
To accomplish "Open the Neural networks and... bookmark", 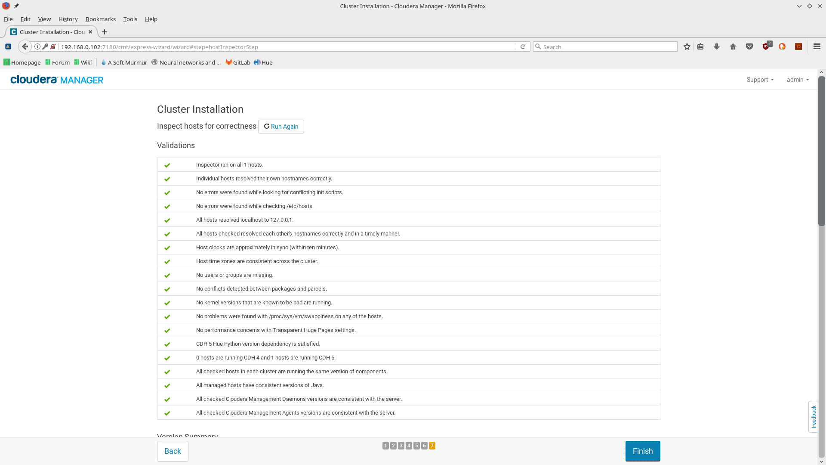I will point(186,62).
